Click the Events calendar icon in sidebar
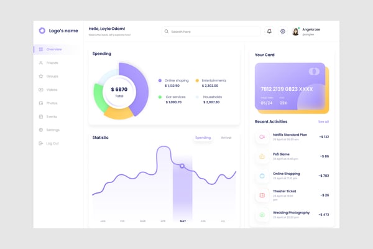This screenshot has width=373, height=249. click(41, 116)
